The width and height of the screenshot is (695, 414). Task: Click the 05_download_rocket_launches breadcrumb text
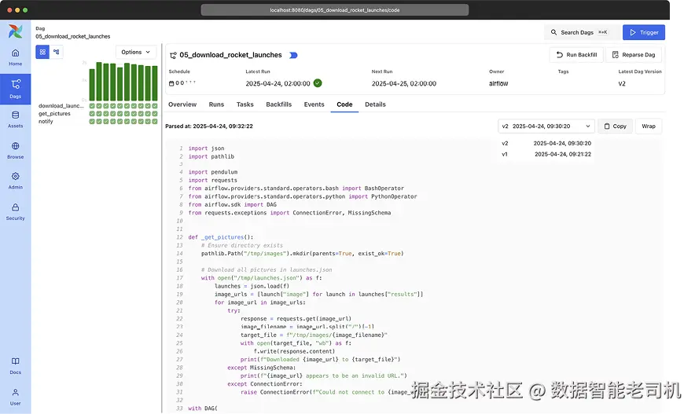click(x=72, y=36)
